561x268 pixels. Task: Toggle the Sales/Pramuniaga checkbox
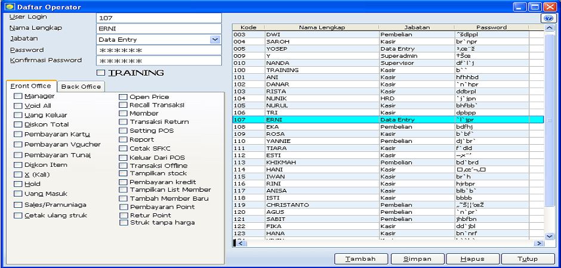17,205
